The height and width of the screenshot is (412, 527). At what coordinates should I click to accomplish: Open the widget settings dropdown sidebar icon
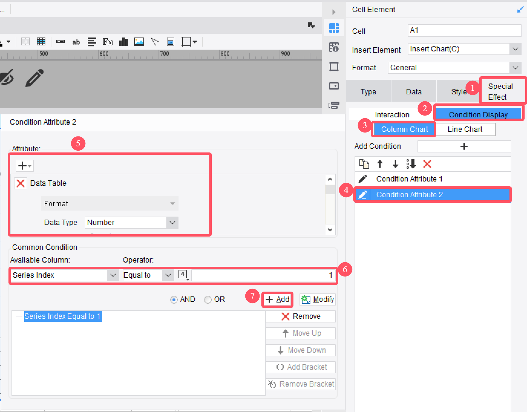(x=334, y=86)
